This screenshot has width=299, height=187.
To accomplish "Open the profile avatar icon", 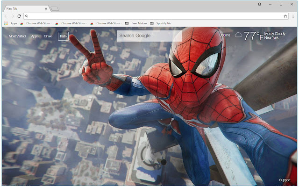I will (260, 4).
